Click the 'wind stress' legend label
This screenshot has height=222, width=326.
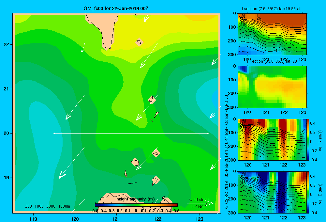(x=200, y=199)
